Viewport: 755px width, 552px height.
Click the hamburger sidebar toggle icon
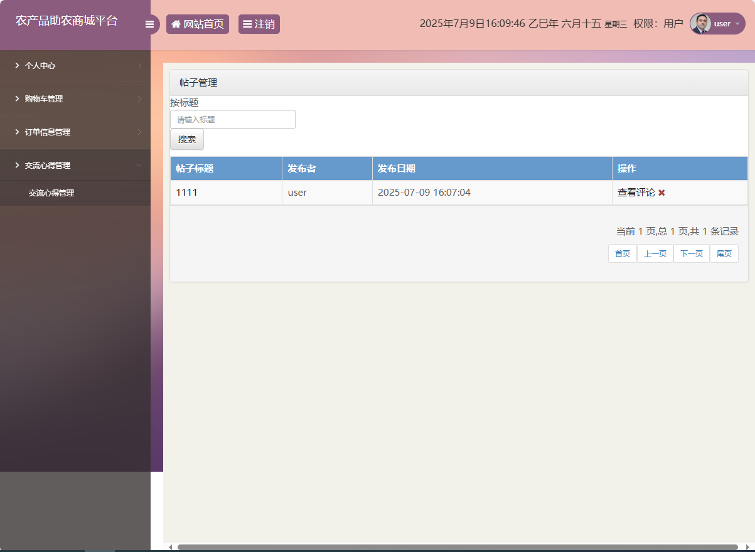click(149, 24)
